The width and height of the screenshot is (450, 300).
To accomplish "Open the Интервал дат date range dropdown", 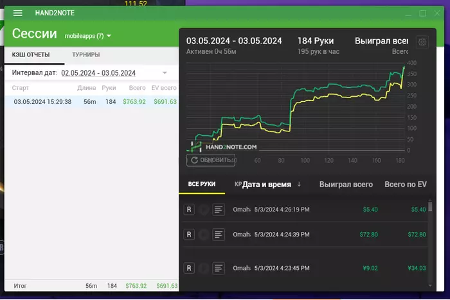I will tap(165, 72).
